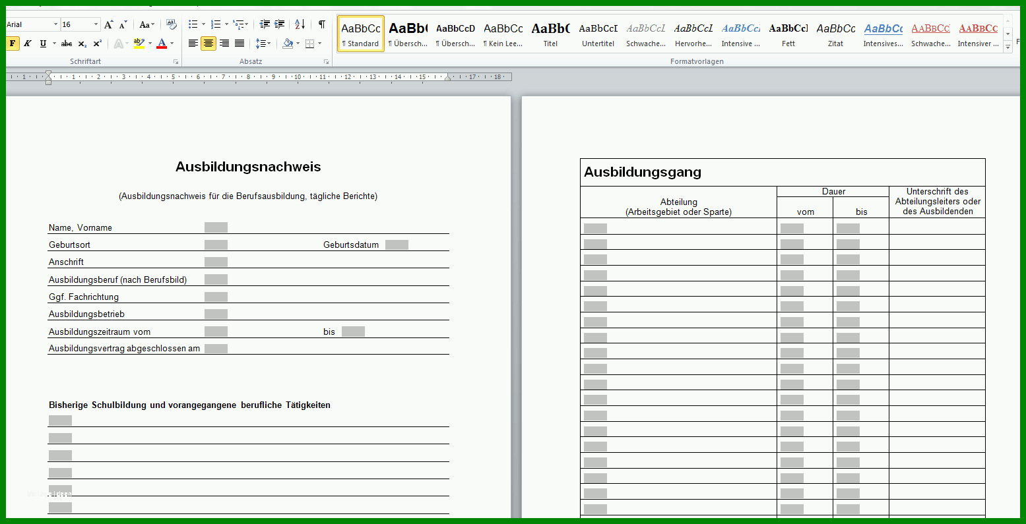Toggle superscript formatting

point(98,44)
